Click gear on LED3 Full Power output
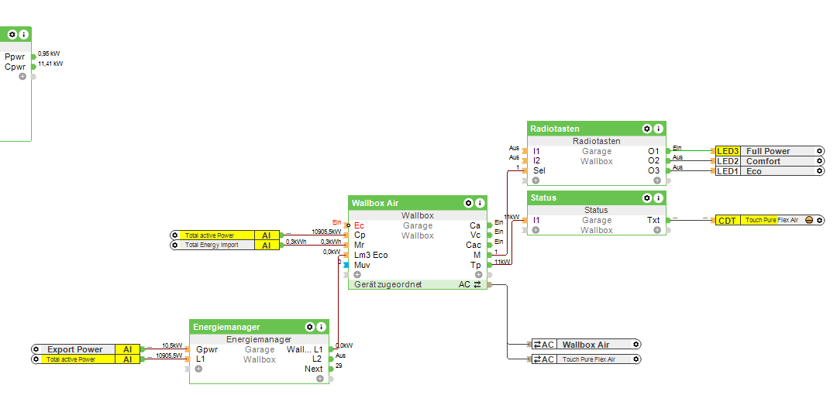This screenshot has height=395, width=837. 820,151
